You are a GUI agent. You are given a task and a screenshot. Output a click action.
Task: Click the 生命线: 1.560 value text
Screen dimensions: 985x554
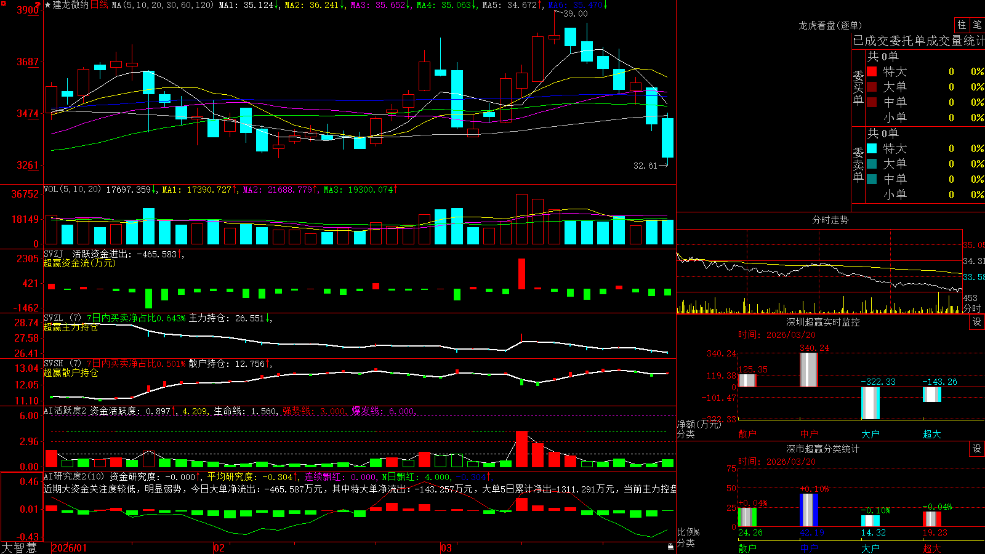coord(245,411)
